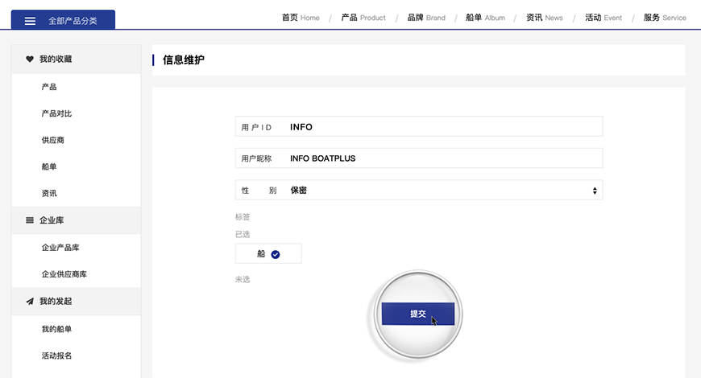Click the heart icon next to 我的收藏
The width and height of the screenshot is (701, 378).
[x=30, y=59]
